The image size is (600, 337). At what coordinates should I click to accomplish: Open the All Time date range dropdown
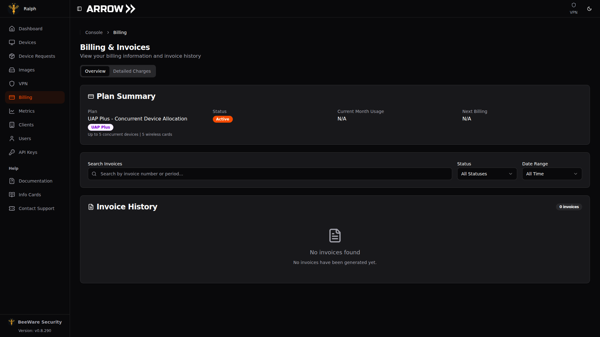pos(552,174)
